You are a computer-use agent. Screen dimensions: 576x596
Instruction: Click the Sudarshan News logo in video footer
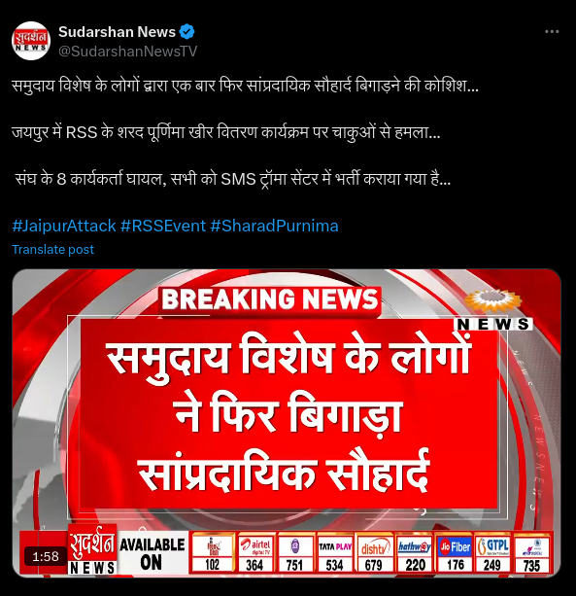tap(92, 549)
